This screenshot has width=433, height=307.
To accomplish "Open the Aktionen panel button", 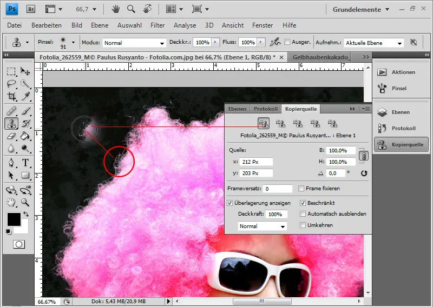I will [x=401, y=72].
